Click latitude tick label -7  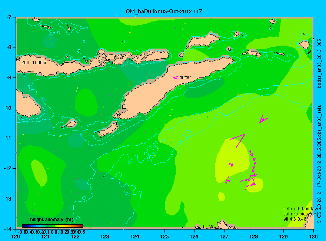tap(10, 17)
